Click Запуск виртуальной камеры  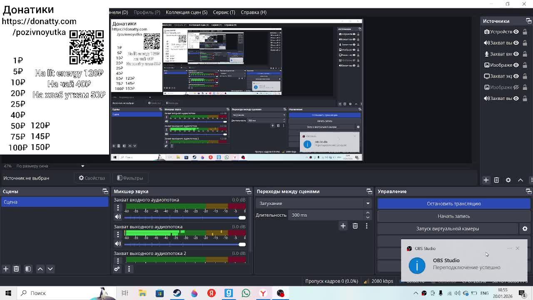448,228
